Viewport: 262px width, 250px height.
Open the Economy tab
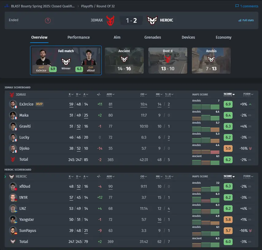pos(224,37)
